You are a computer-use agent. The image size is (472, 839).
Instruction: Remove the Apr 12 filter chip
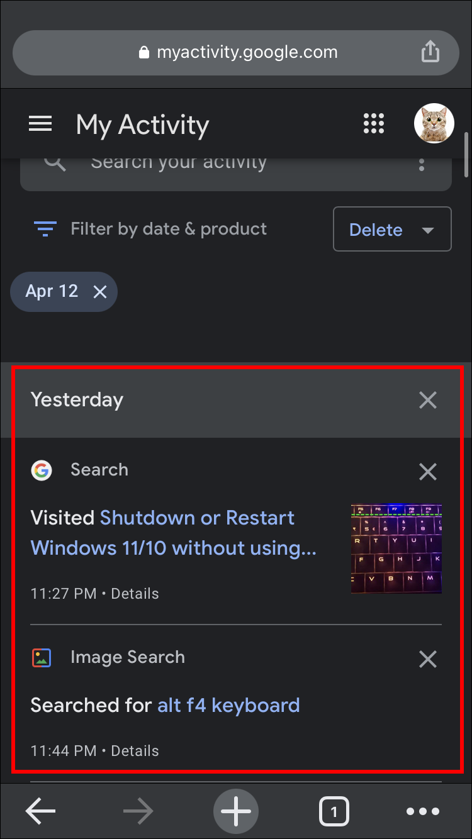coord(100,292)
